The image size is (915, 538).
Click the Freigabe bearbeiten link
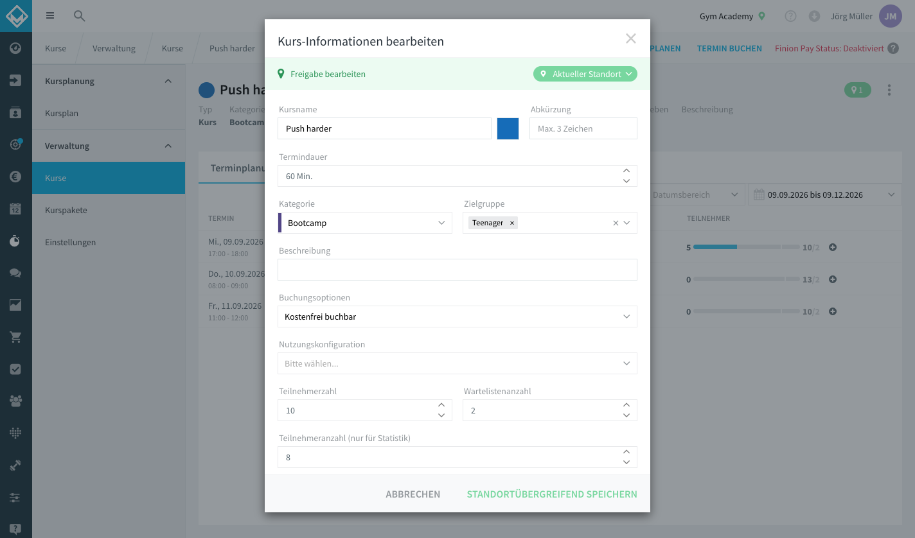[x=328, y=74]
